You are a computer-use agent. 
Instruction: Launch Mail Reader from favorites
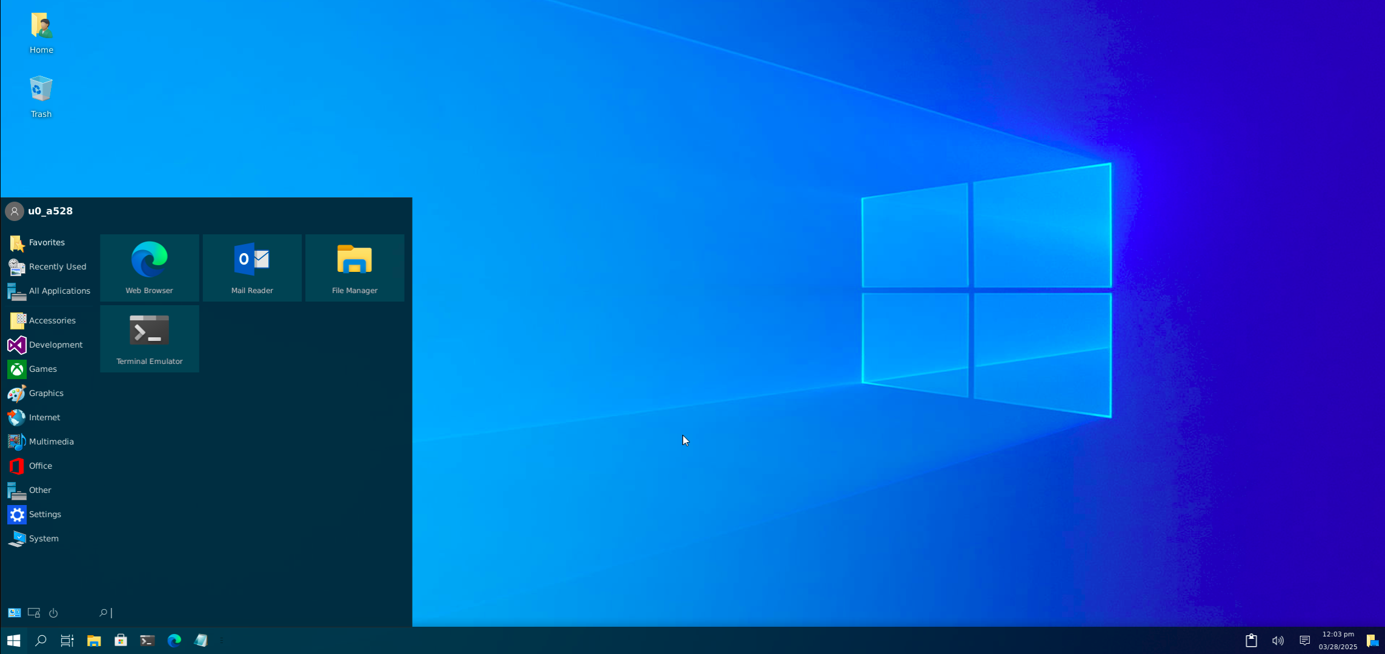[x=252, y=268]
